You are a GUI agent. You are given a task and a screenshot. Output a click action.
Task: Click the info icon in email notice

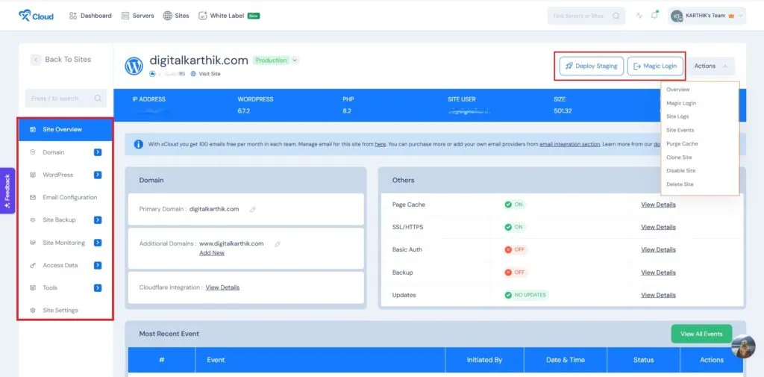tap(138, 144)
